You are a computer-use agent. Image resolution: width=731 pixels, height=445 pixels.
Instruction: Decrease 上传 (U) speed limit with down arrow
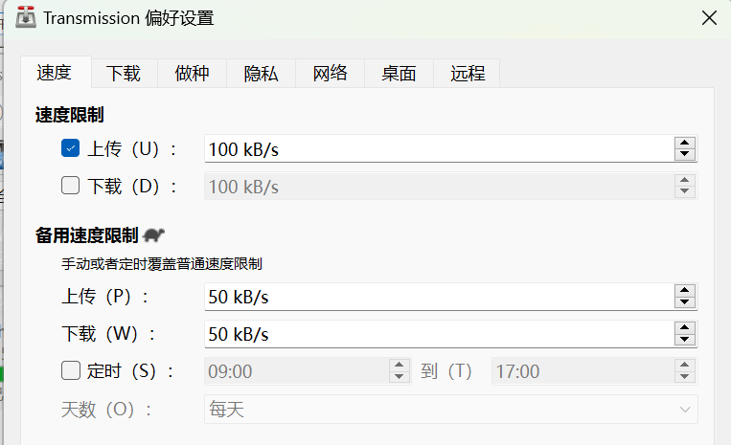pyautogui.click(x=684, y=154)
